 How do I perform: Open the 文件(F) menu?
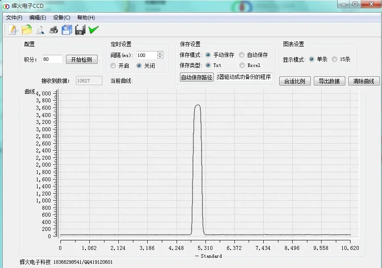click(x=14, y=18)
